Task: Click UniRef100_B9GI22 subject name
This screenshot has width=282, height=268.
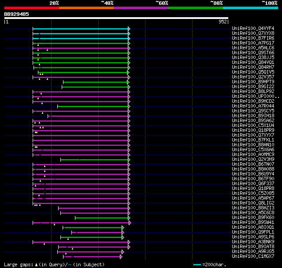Action: pyautogui.click(x=253, y=87)
